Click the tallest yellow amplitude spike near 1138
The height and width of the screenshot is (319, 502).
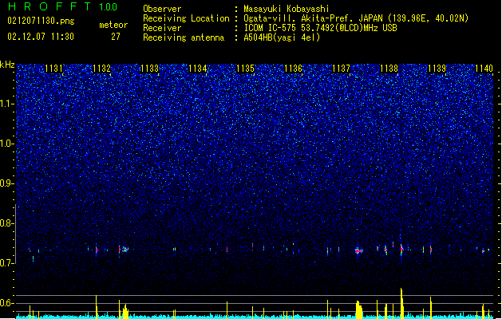click(x=401, y=302)
